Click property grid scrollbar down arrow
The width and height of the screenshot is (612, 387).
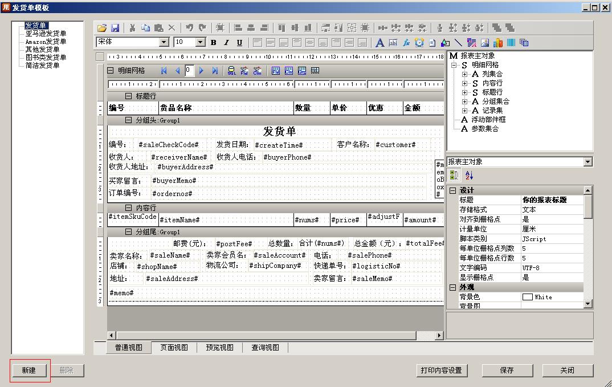pyautogui.click(x=588, y=304)
